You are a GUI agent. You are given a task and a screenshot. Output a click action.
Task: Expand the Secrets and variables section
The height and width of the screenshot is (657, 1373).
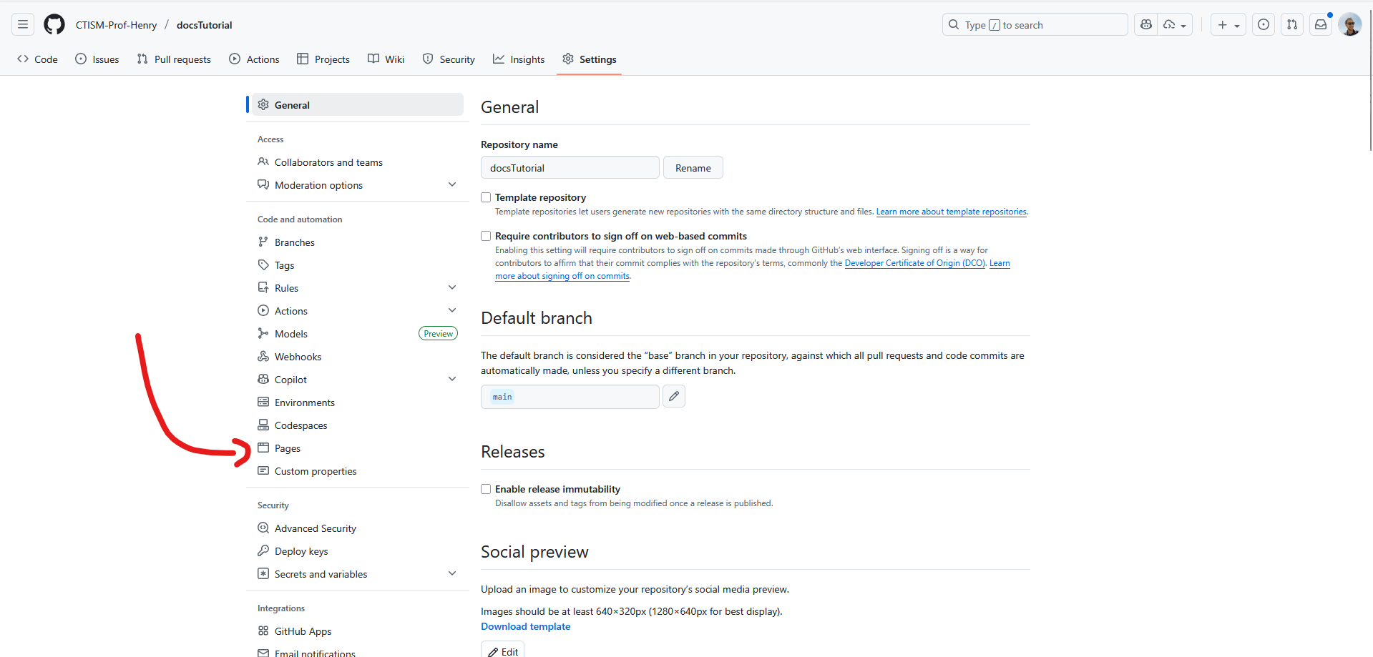click(452, 574)
